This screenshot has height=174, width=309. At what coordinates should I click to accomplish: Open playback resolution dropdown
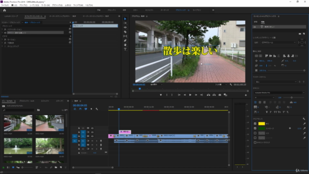coord(221,85)
